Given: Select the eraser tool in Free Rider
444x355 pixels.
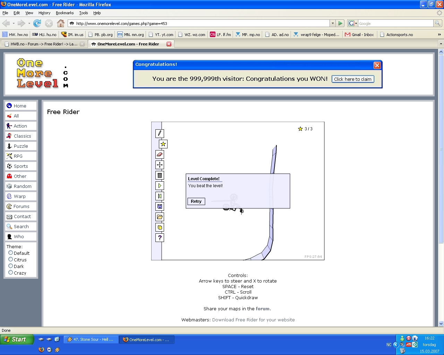Looking at the screenshot, I should [x=160, y=154].
